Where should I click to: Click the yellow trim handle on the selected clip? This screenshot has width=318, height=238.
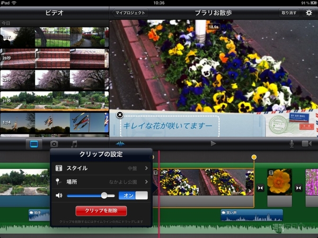(x=254, y=157)
